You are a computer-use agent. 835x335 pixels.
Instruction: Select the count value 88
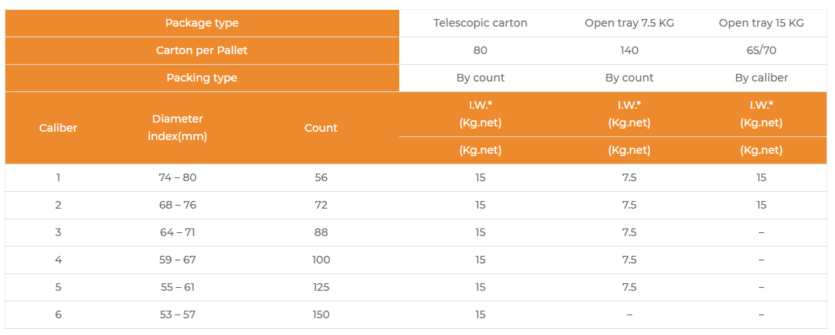coord(321,232)
